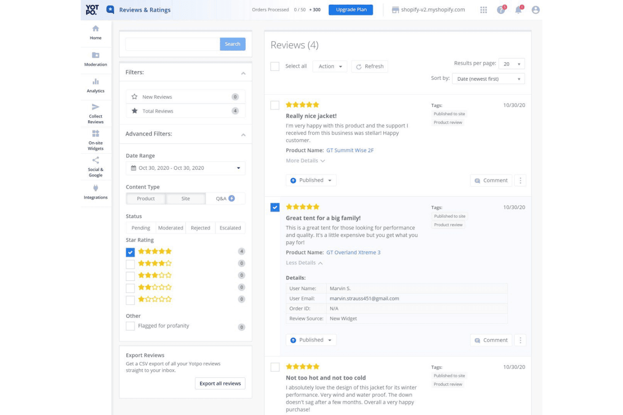This screenshot has height=415, width=623.
Task: Uncheck the five-star rating filter
Action: [x=130, y=252]
